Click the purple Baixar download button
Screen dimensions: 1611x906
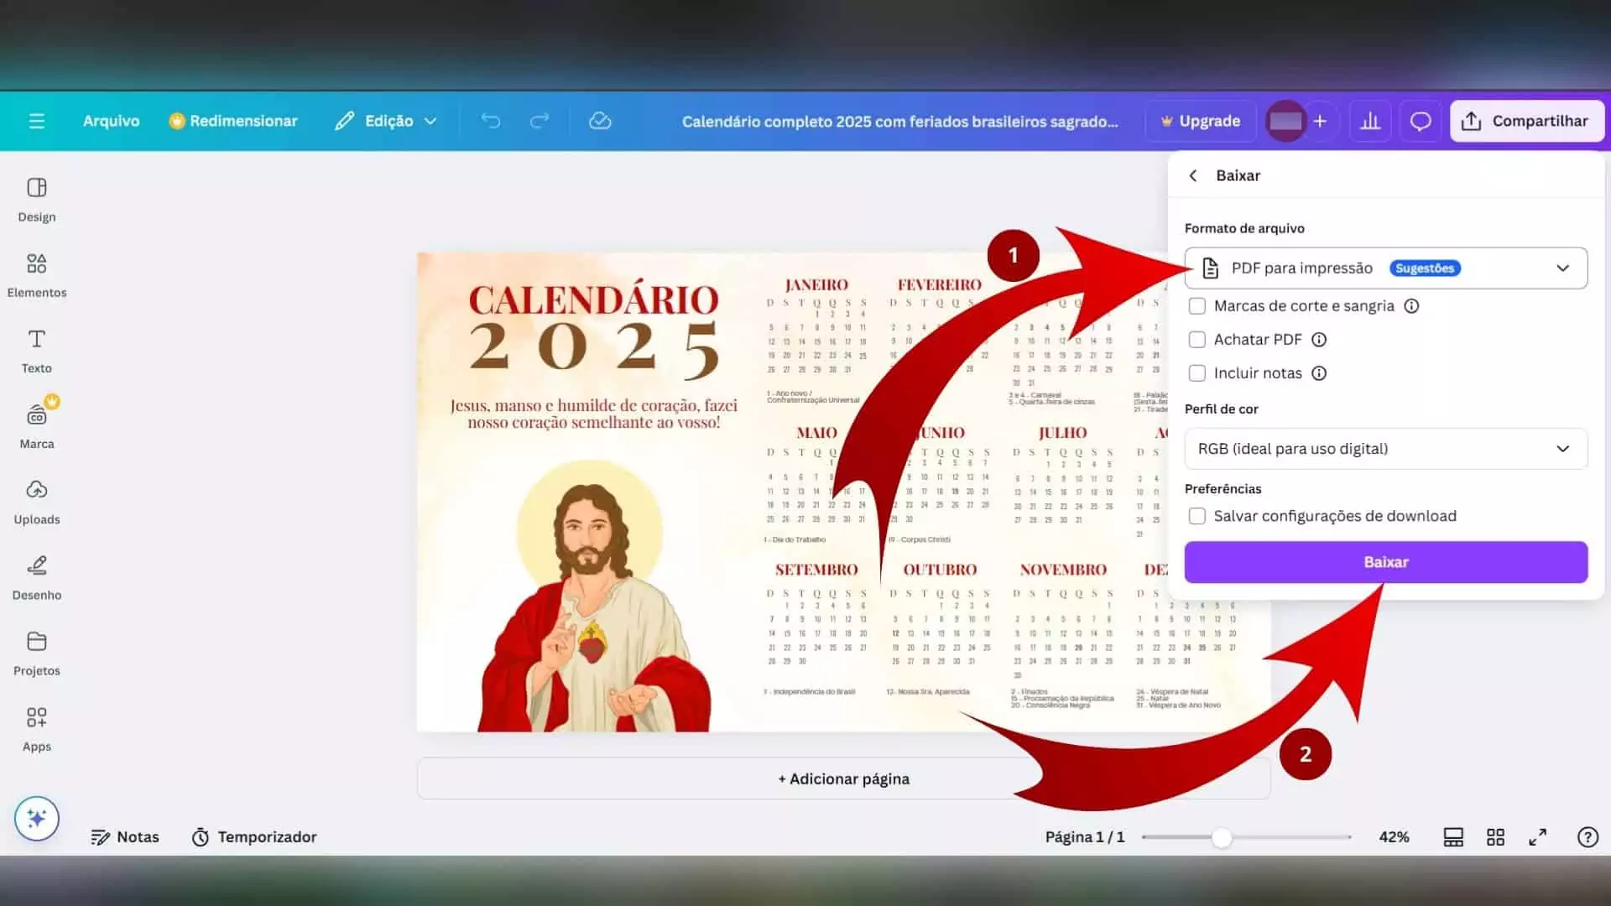(x=1385, y=562)
